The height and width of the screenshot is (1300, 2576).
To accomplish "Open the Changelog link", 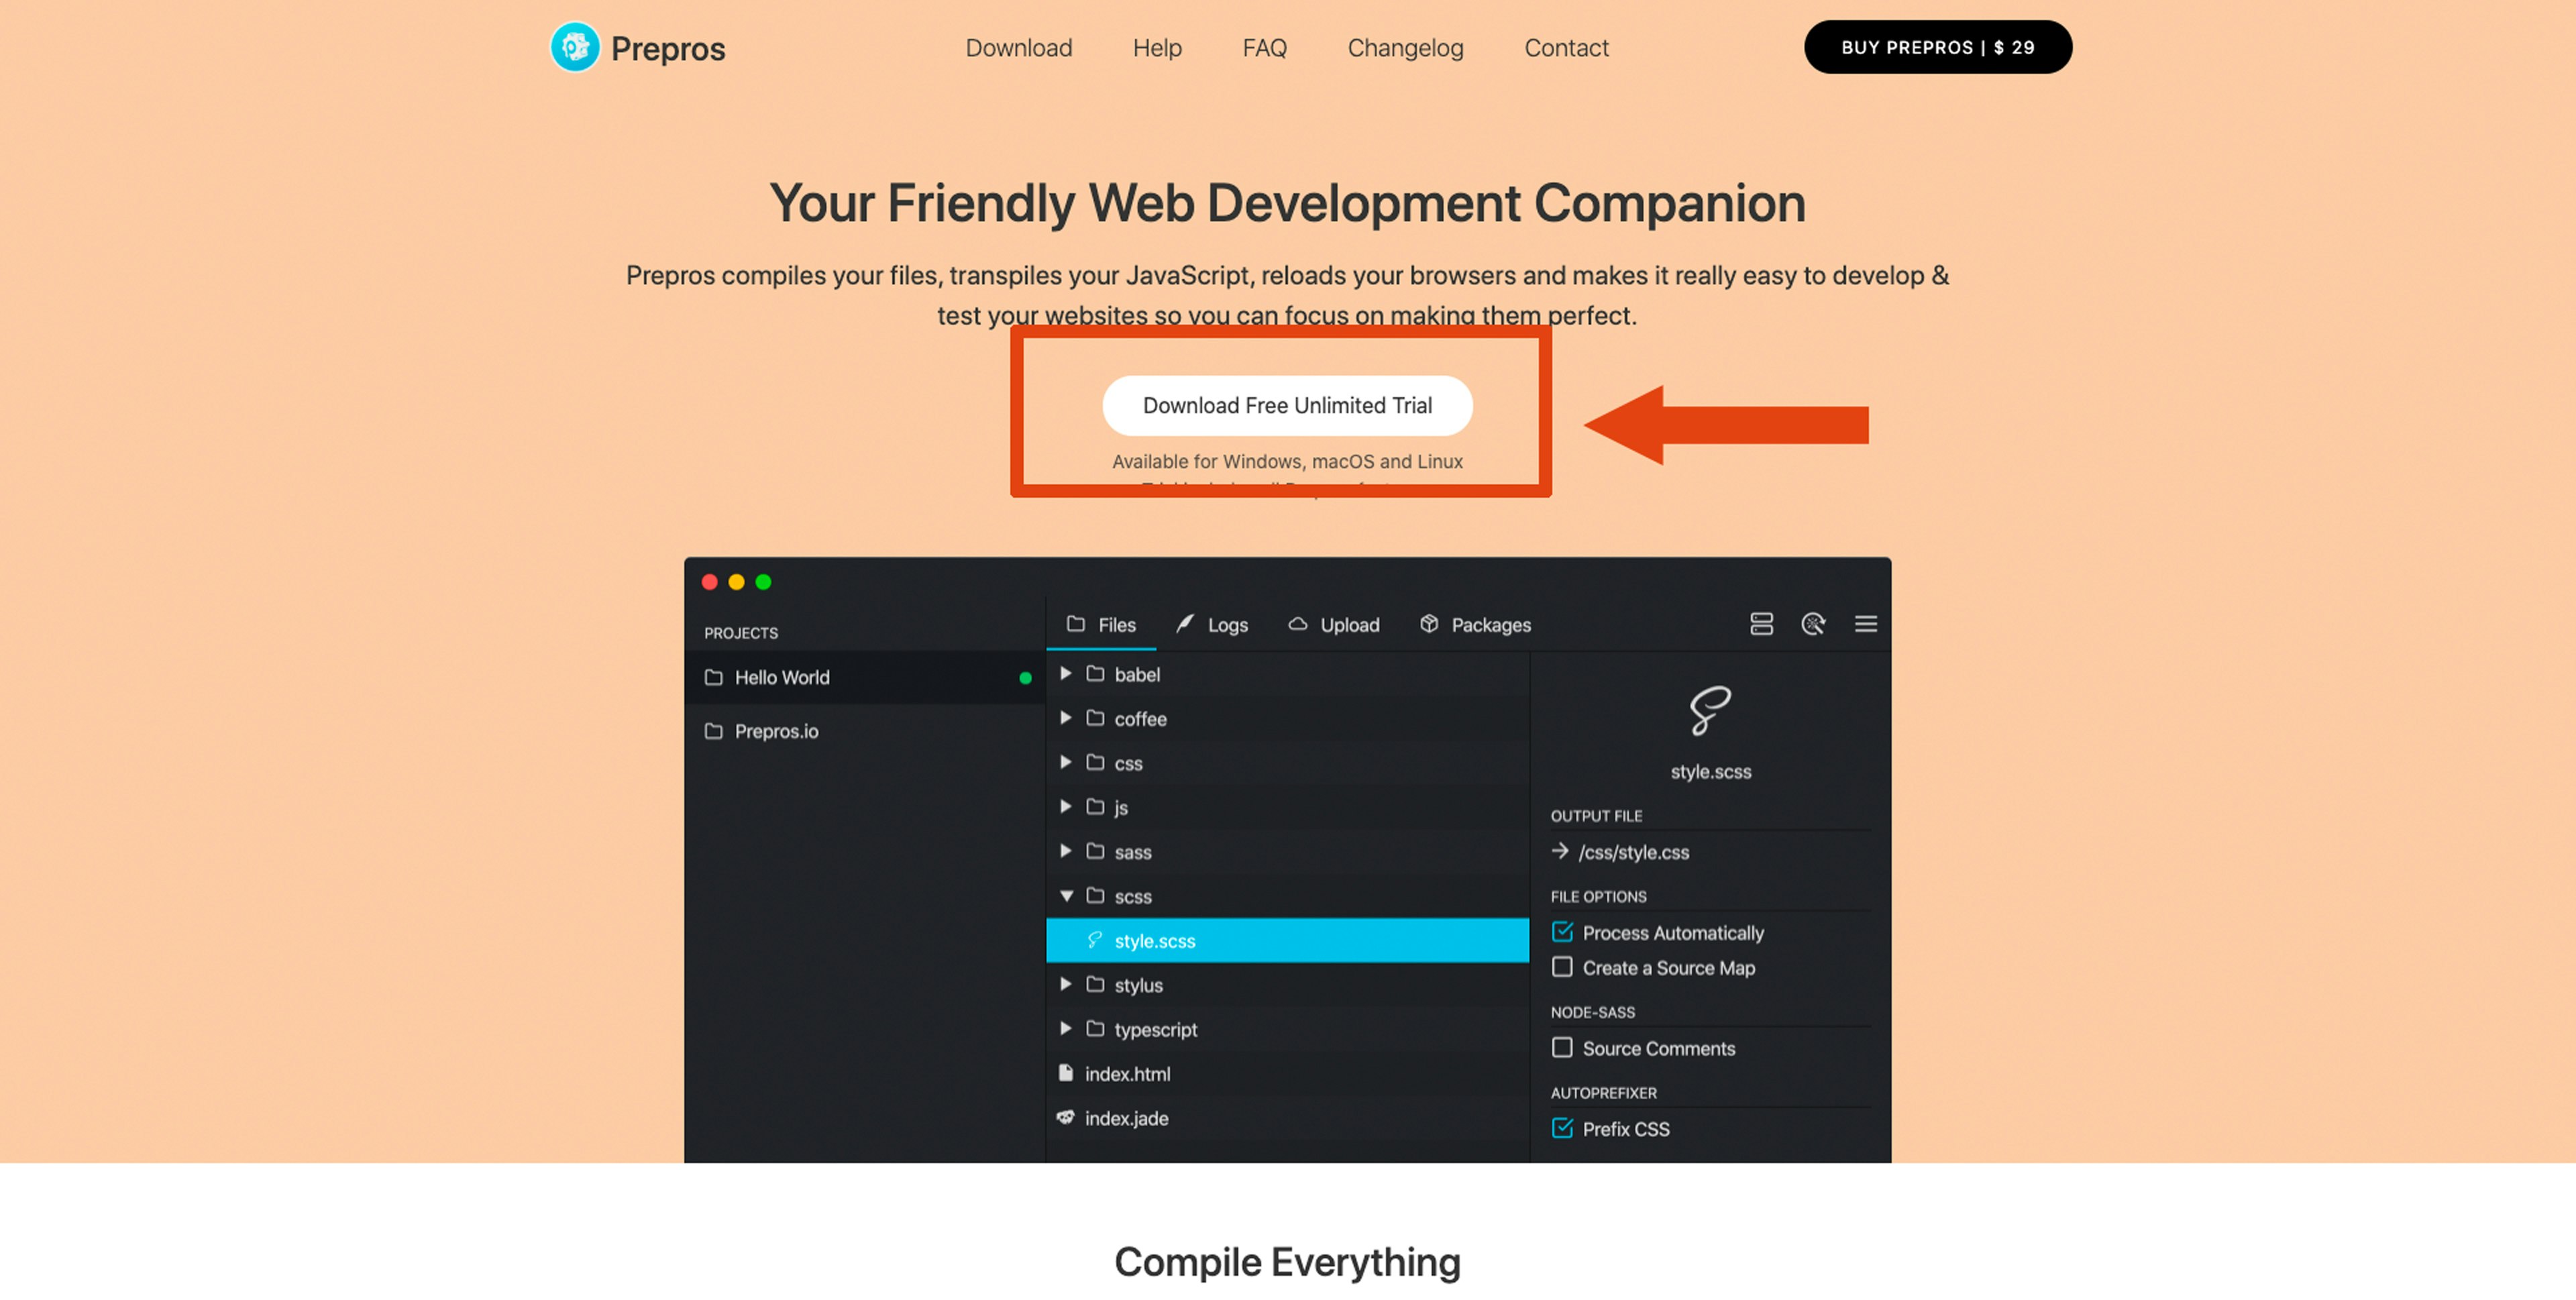I will tap(1405, 49).
